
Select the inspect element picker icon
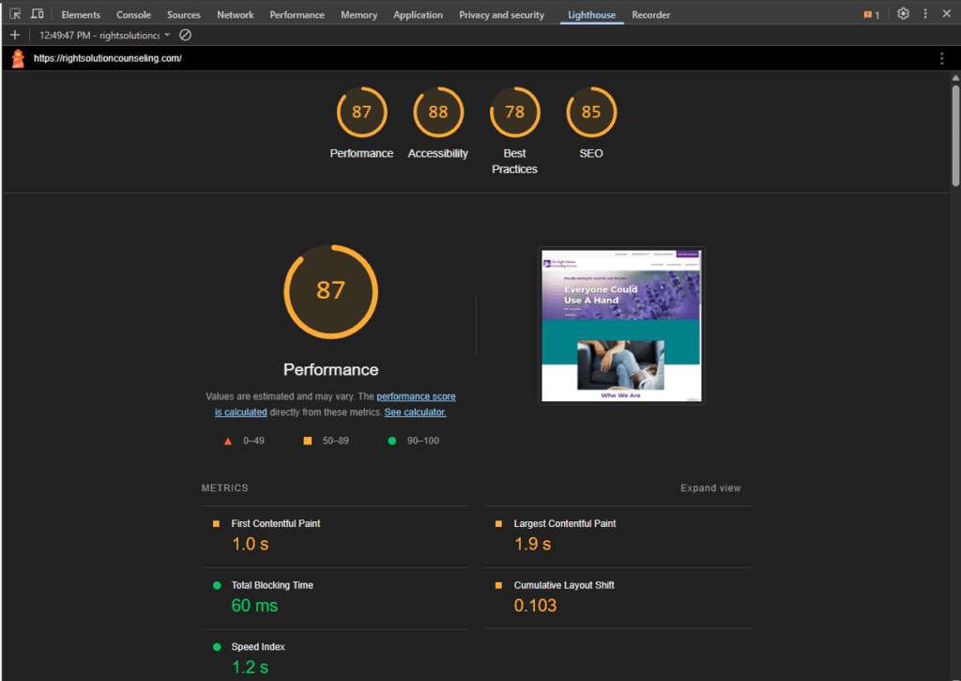(15, 14)
